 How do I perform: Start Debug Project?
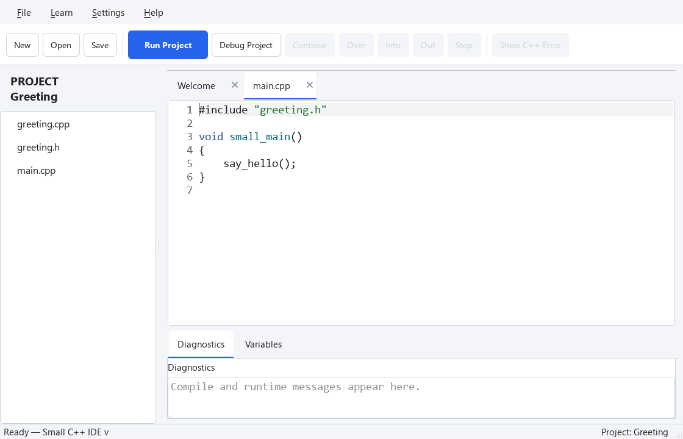click(x=246, y=45)
